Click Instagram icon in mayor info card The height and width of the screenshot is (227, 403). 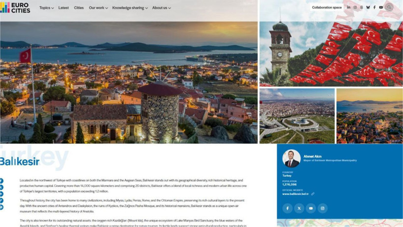tap(322, 208)
